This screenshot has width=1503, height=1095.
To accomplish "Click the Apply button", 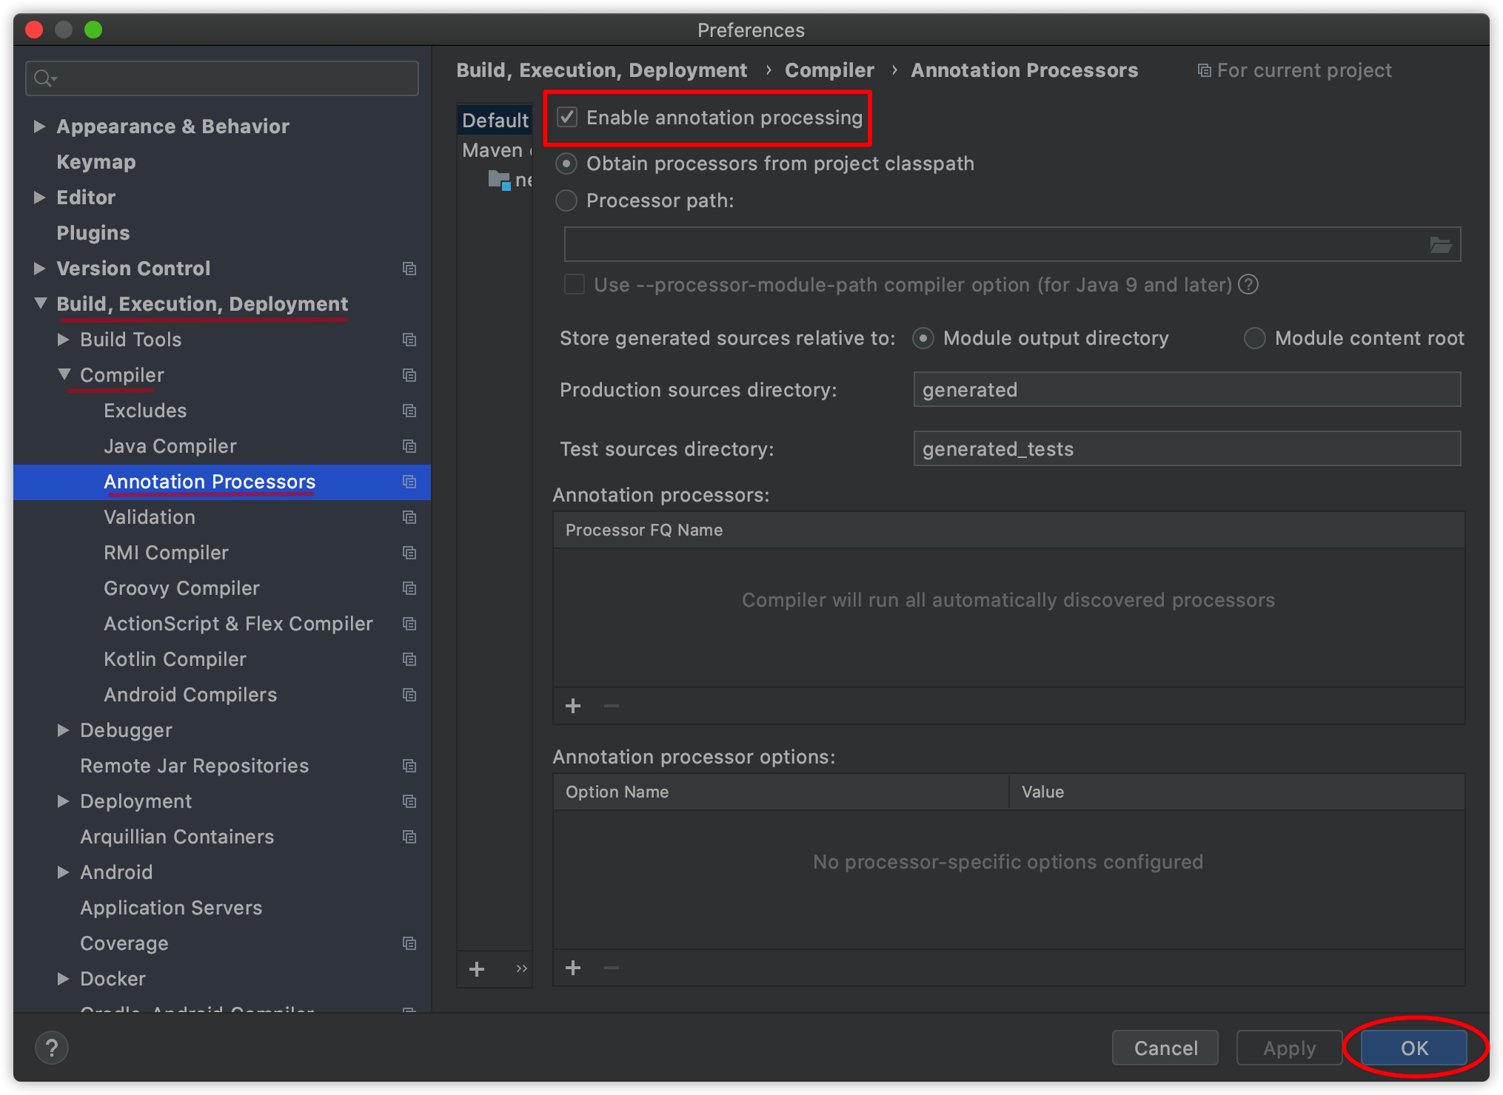I will click(1289, 1048).
